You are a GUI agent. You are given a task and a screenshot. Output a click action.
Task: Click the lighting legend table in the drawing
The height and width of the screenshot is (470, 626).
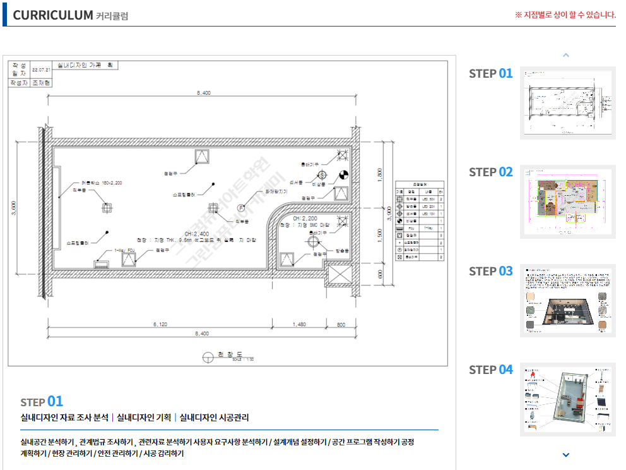(420, 221)
